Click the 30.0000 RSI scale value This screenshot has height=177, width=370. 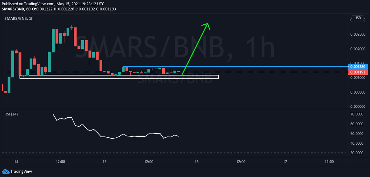tap(358, 153)
